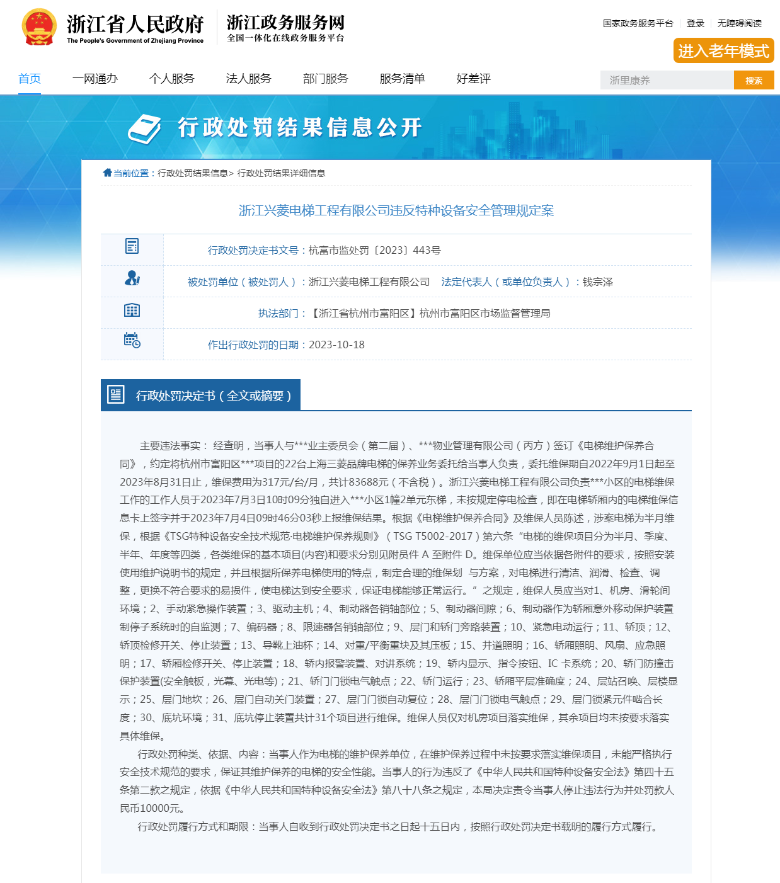Viewport: 780px width, 883px height.
Task: Click the building icon beside 执法部门
Action: [132, 310]
